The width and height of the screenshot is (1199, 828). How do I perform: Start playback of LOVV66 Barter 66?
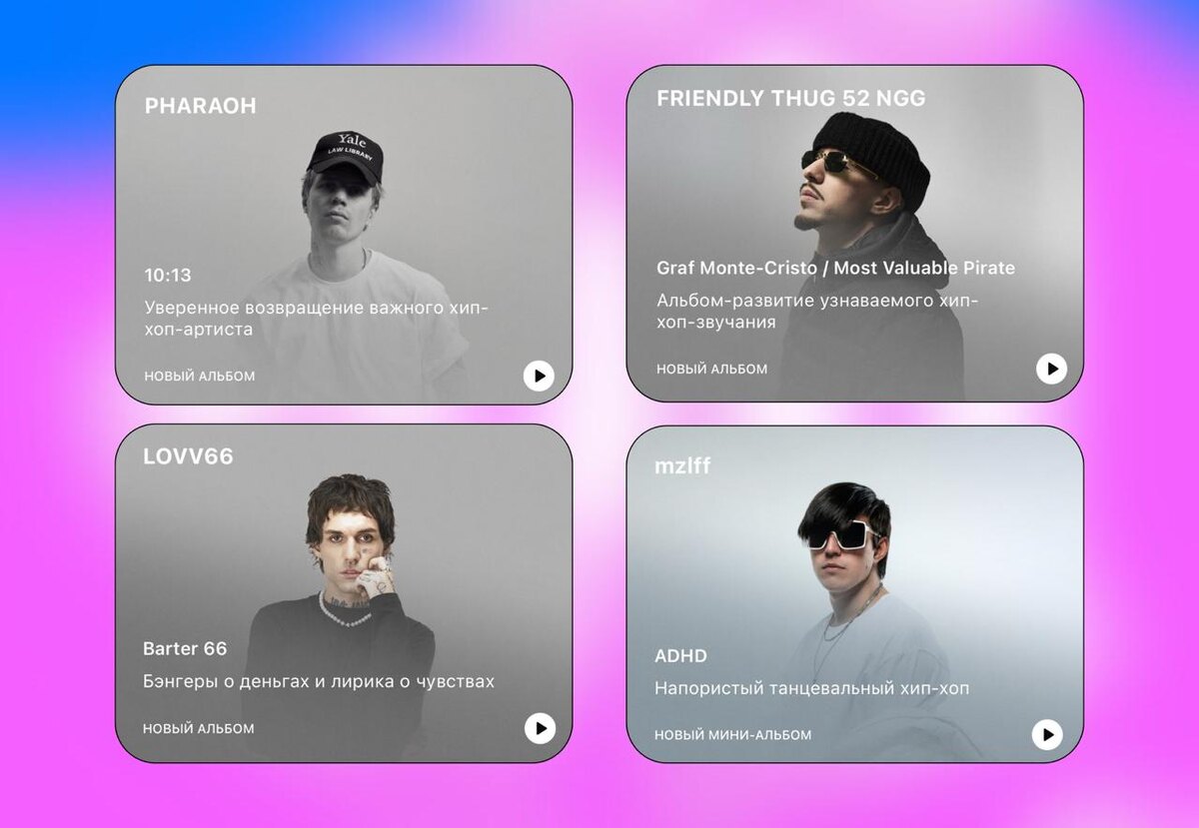(540, 728)
